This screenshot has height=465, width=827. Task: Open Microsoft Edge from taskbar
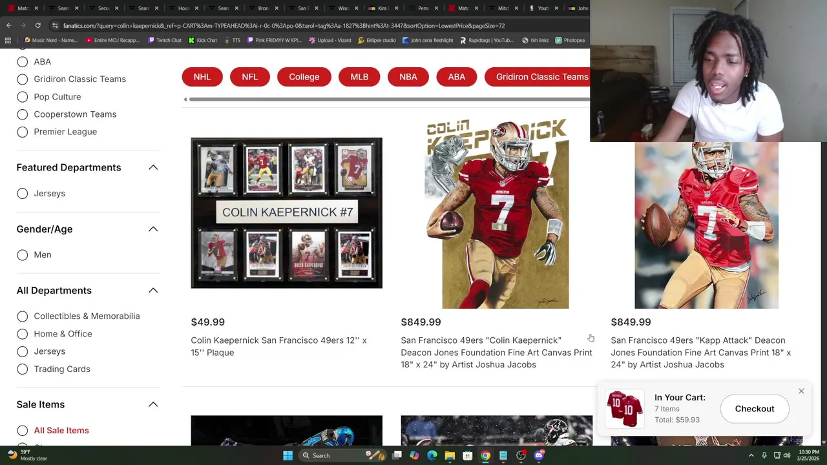pos(432,455)
